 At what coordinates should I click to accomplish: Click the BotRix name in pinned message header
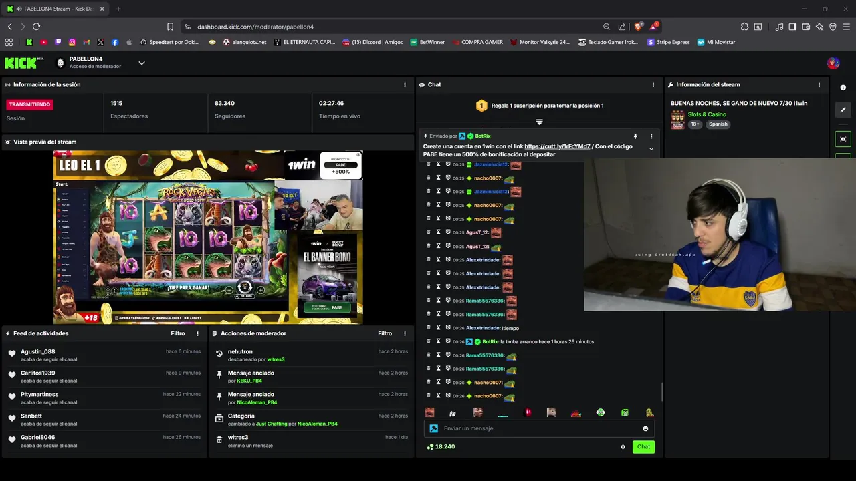[x=483, y=136]
